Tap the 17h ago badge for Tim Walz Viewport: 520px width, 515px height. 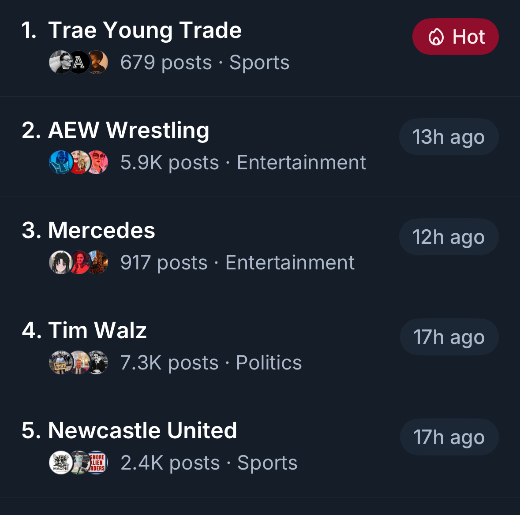449,337
